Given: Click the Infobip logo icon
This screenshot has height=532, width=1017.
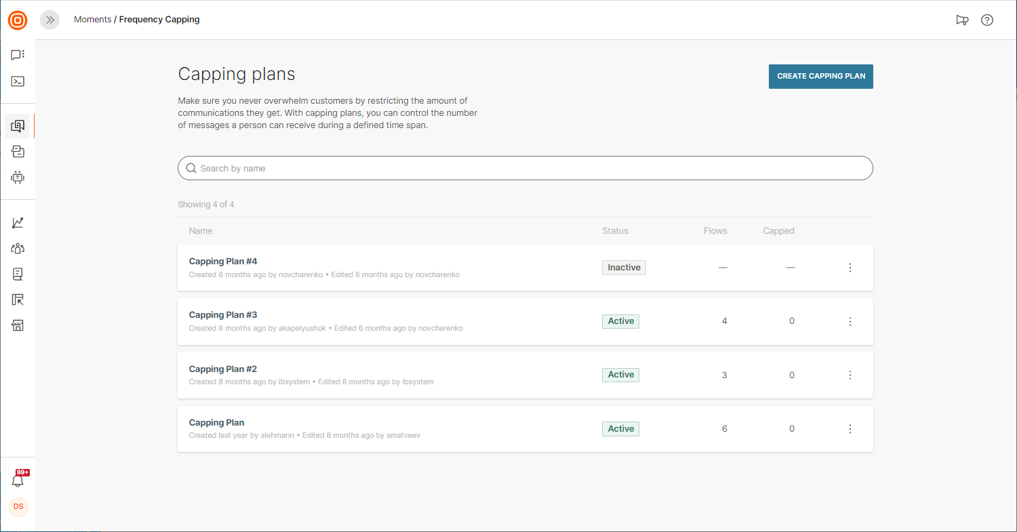Looking at the screenshot, I should (x=18, y=20).
